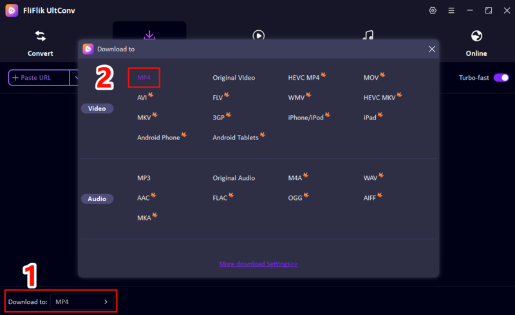Select WAV audio format

(370, 178)
